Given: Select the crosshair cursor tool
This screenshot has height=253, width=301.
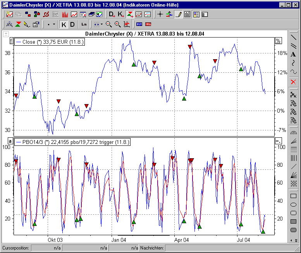Looking at the screenshot, I should point(160,15).
